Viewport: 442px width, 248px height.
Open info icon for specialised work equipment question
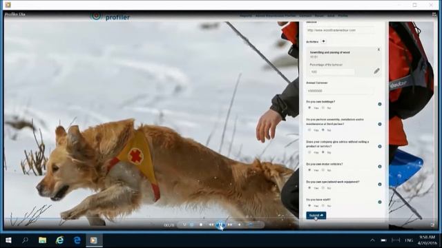tap(380, 184)
